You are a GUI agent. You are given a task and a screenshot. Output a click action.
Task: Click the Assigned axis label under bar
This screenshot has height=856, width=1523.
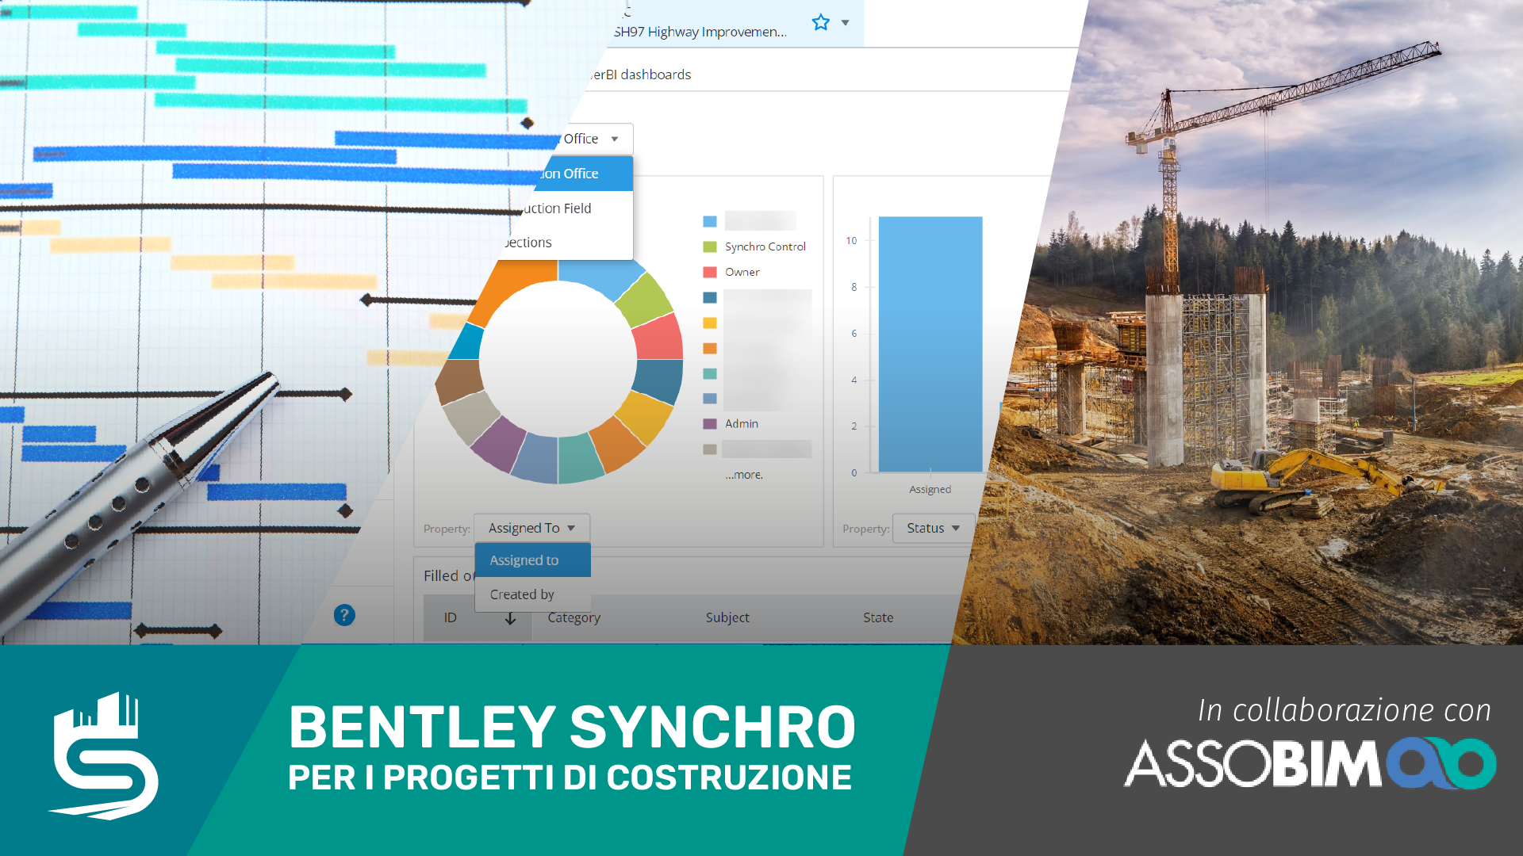(930, 490)
